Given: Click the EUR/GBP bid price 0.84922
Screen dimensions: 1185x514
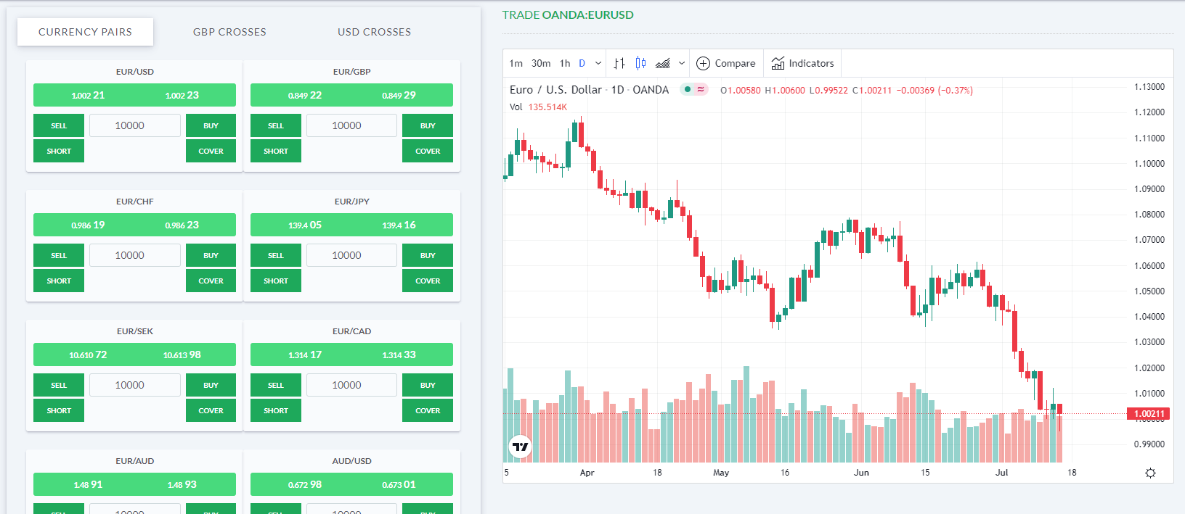Looking at the screenshot, I should point(305,95).
